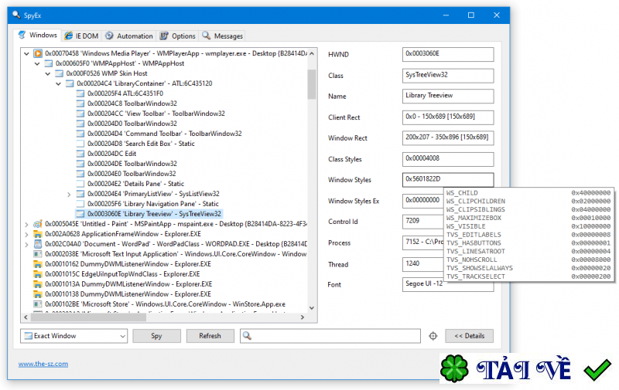Click the Spy button
The width and height of the screenshot is (619, 390).
pos(157,336)
